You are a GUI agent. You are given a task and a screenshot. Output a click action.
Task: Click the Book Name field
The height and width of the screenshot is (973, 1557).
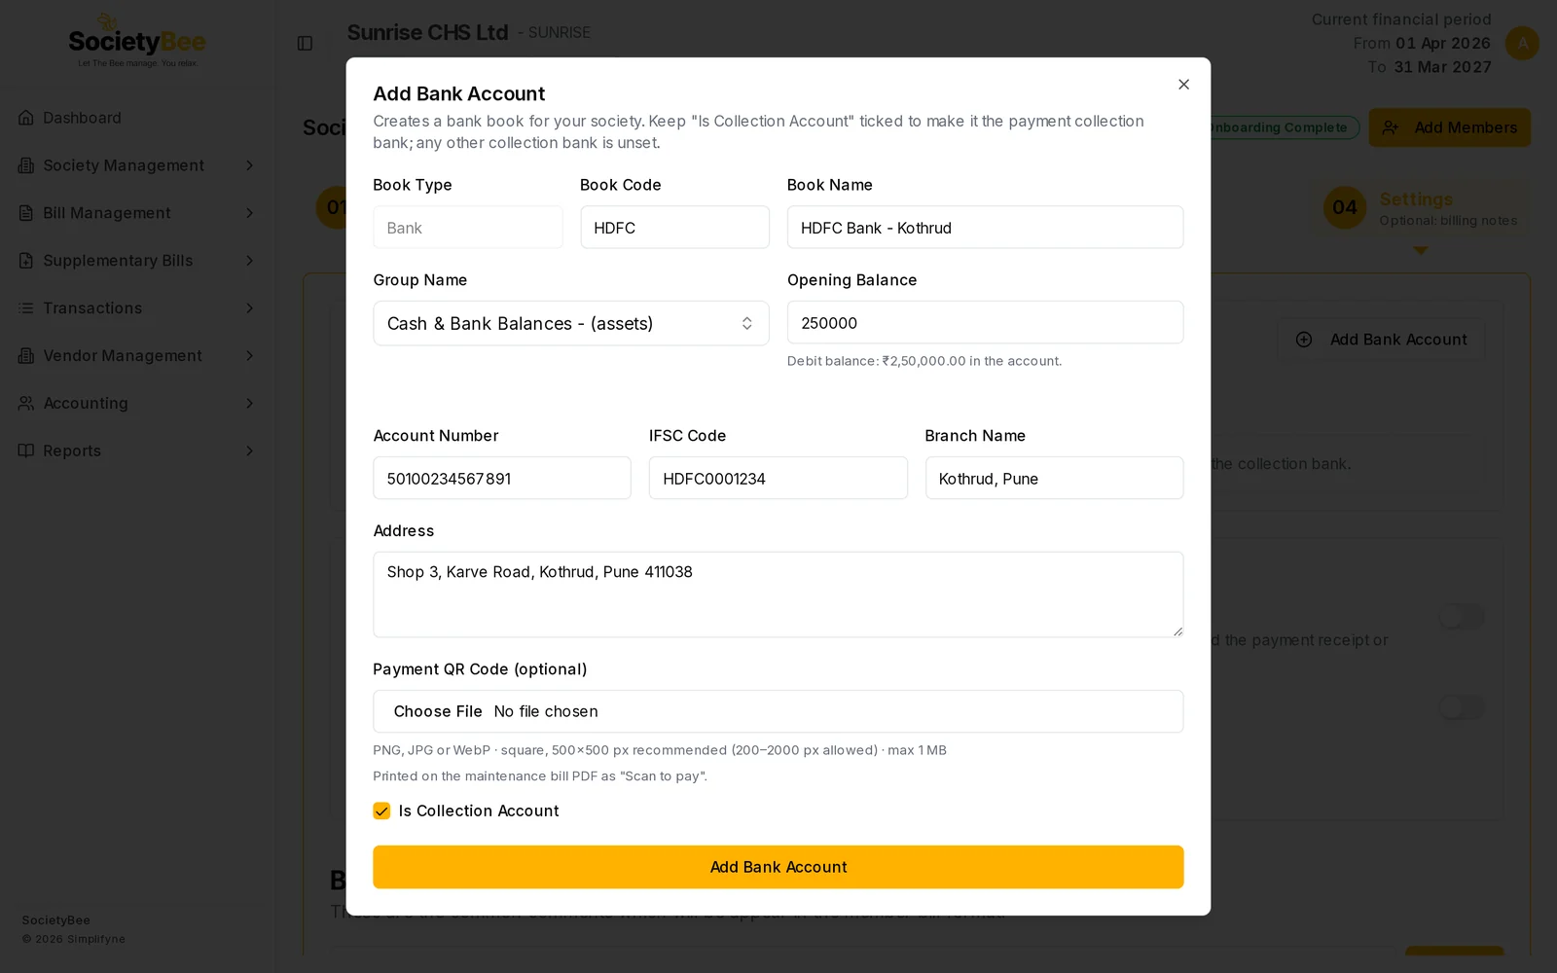click(985, 227)
